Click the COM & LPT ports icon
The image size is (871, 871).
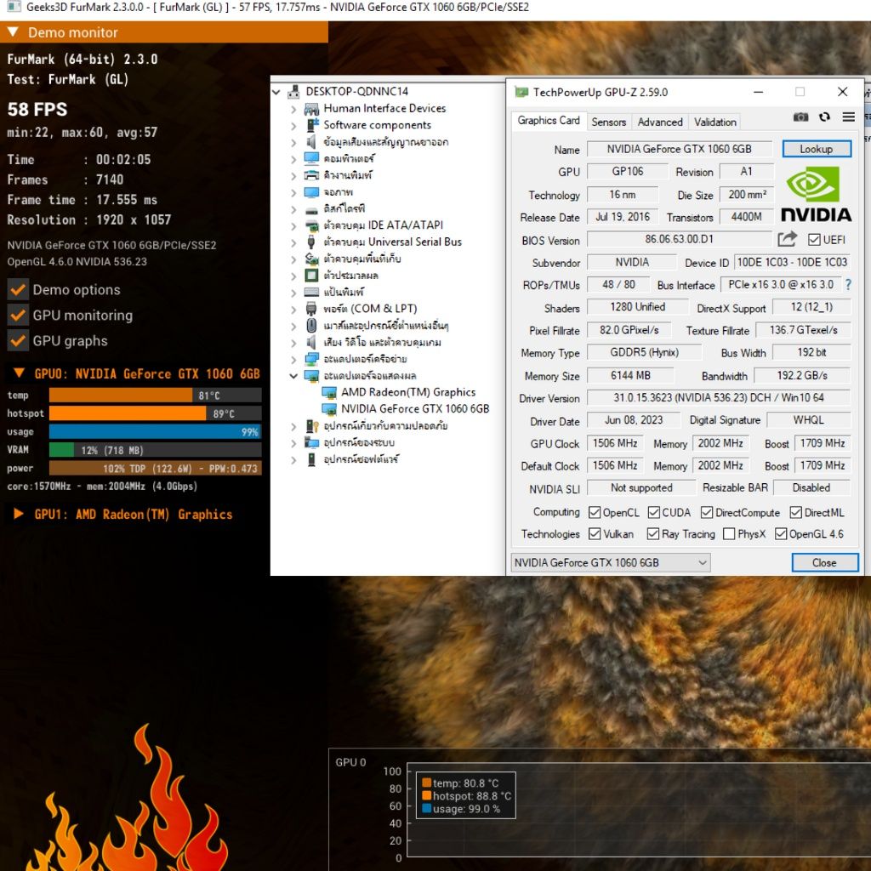click(311, 309)
